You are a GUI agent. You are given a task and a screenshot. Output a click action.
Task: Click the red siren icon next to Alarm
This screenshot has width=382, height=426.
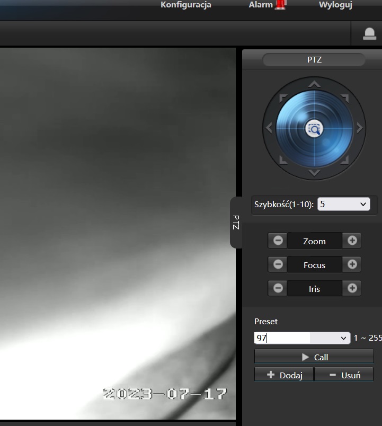pyautogui.click(x=280, y=5)
